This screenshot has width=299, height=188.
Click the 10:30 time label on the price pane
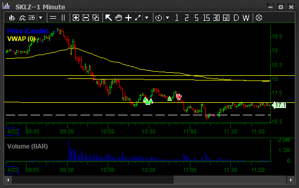click(149, 131)
